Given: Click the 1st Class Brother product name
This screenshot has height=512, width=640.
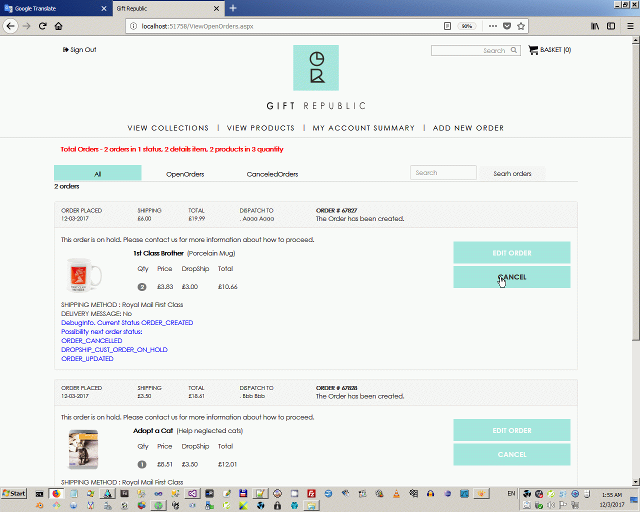Looking at the screenshot, I should coord(158,253).
